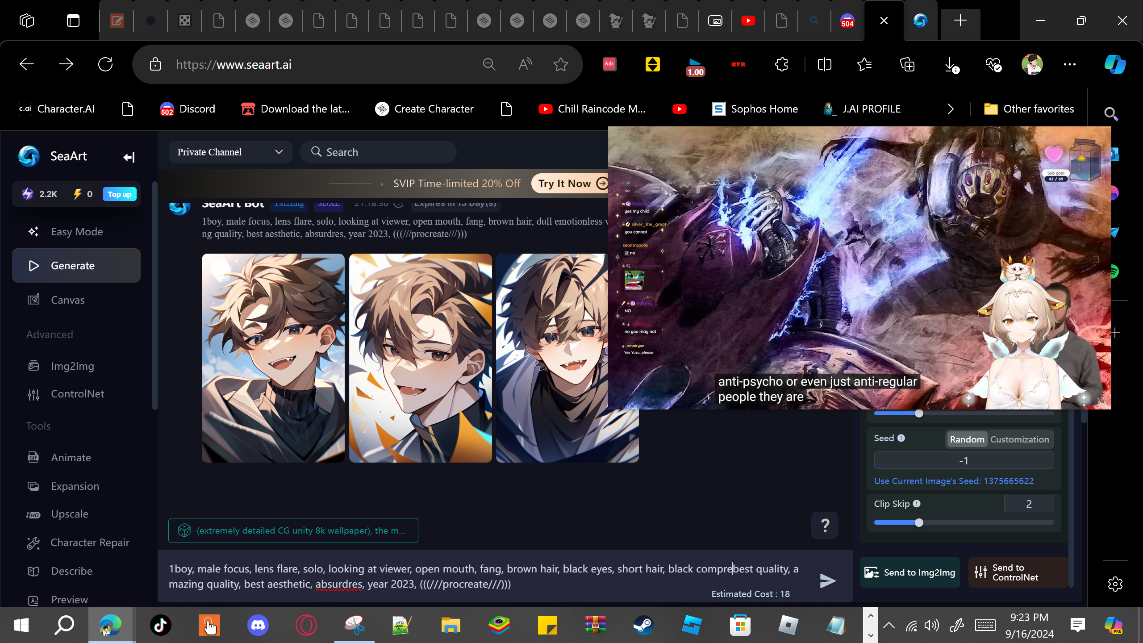Show more bookmarks chevron

click(951, 109)
